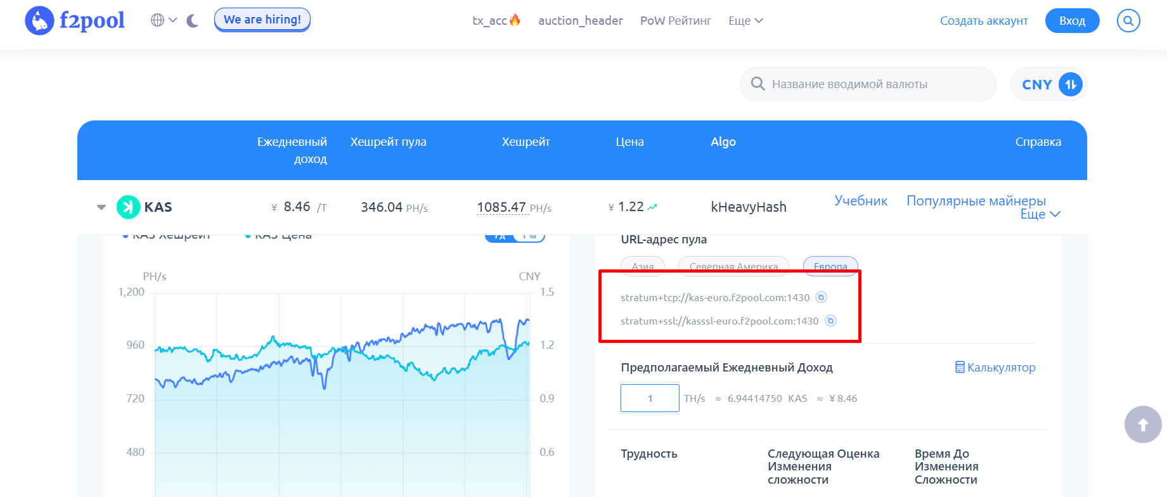
Task: Click the KAS coin icon
Action: [128, 207]
